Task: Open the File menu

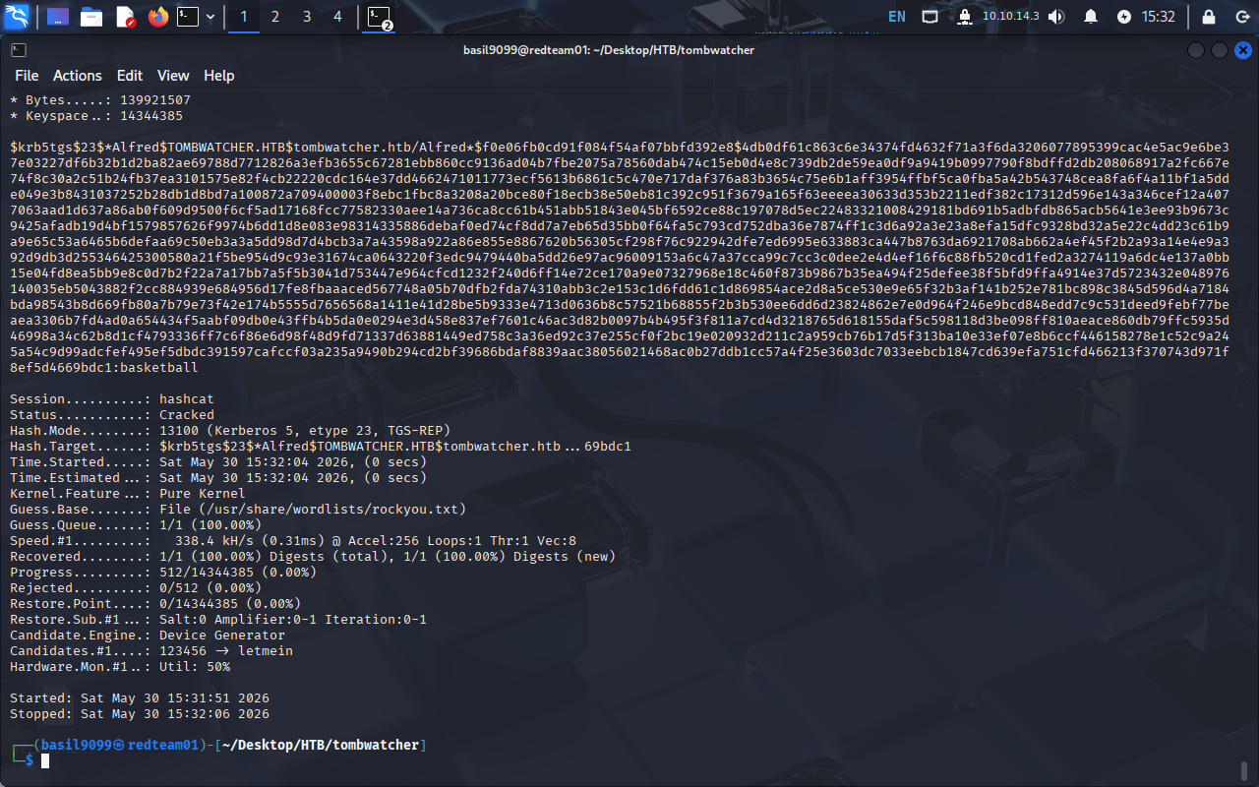Action: click(x=27, y=76)
